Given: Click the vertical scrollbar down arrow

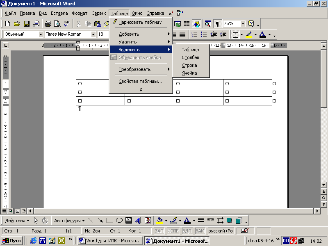Looking at the screenshot, I should [323, 185].
